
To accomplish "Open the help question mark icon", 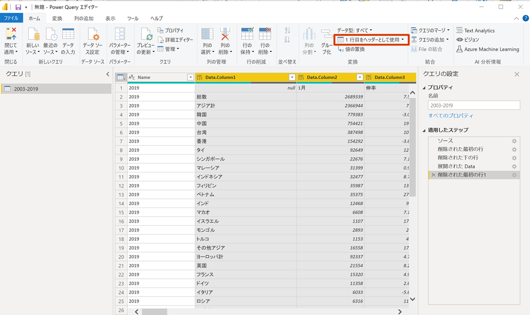I will 525,18.
